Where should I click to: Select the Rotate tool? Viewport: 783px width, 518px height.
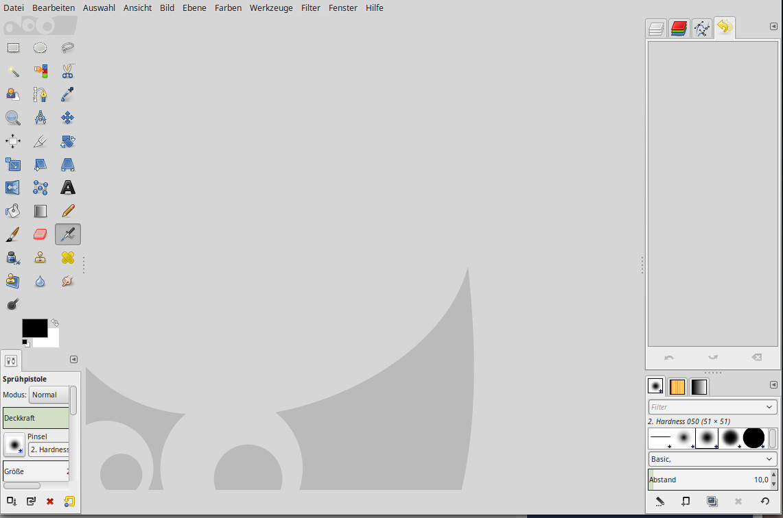coord(67,141)
